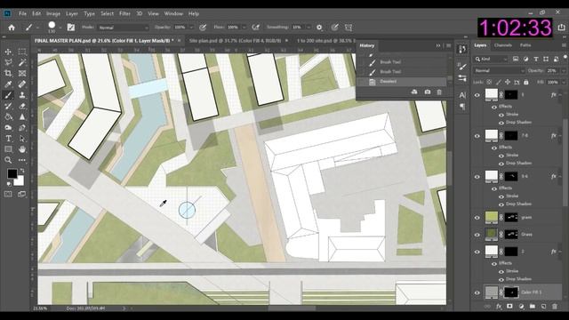Reset default foreground and background colors

[8, 184]
